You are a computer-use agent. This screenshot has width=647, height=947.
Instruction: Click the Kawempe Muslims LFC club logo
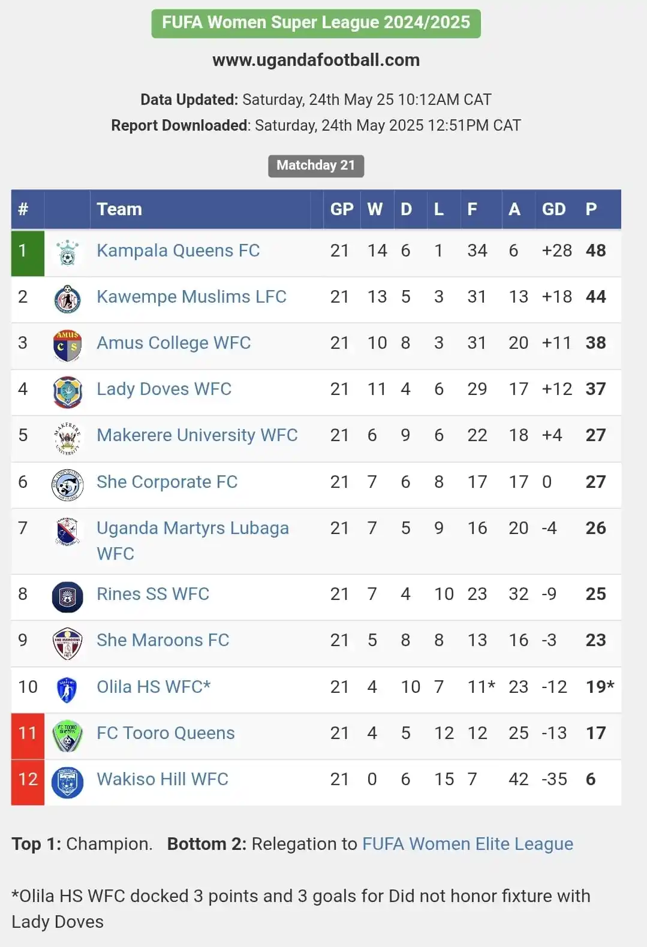pyautogui.click(x=67, y=298)
